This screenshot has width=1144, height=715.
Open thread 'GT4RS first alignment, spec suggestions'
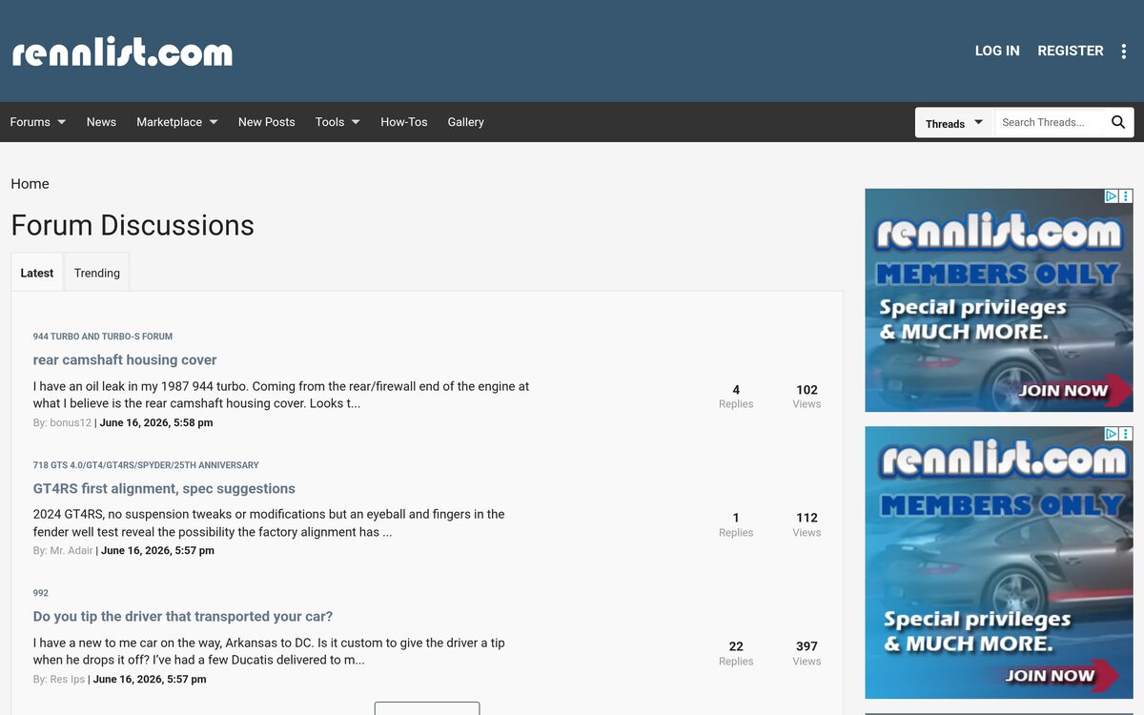click(x=164, y=488)
